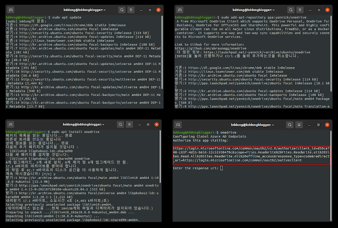Open hamburger menu in the 'apt install onedrive' terminal

(x=129, y=125)
